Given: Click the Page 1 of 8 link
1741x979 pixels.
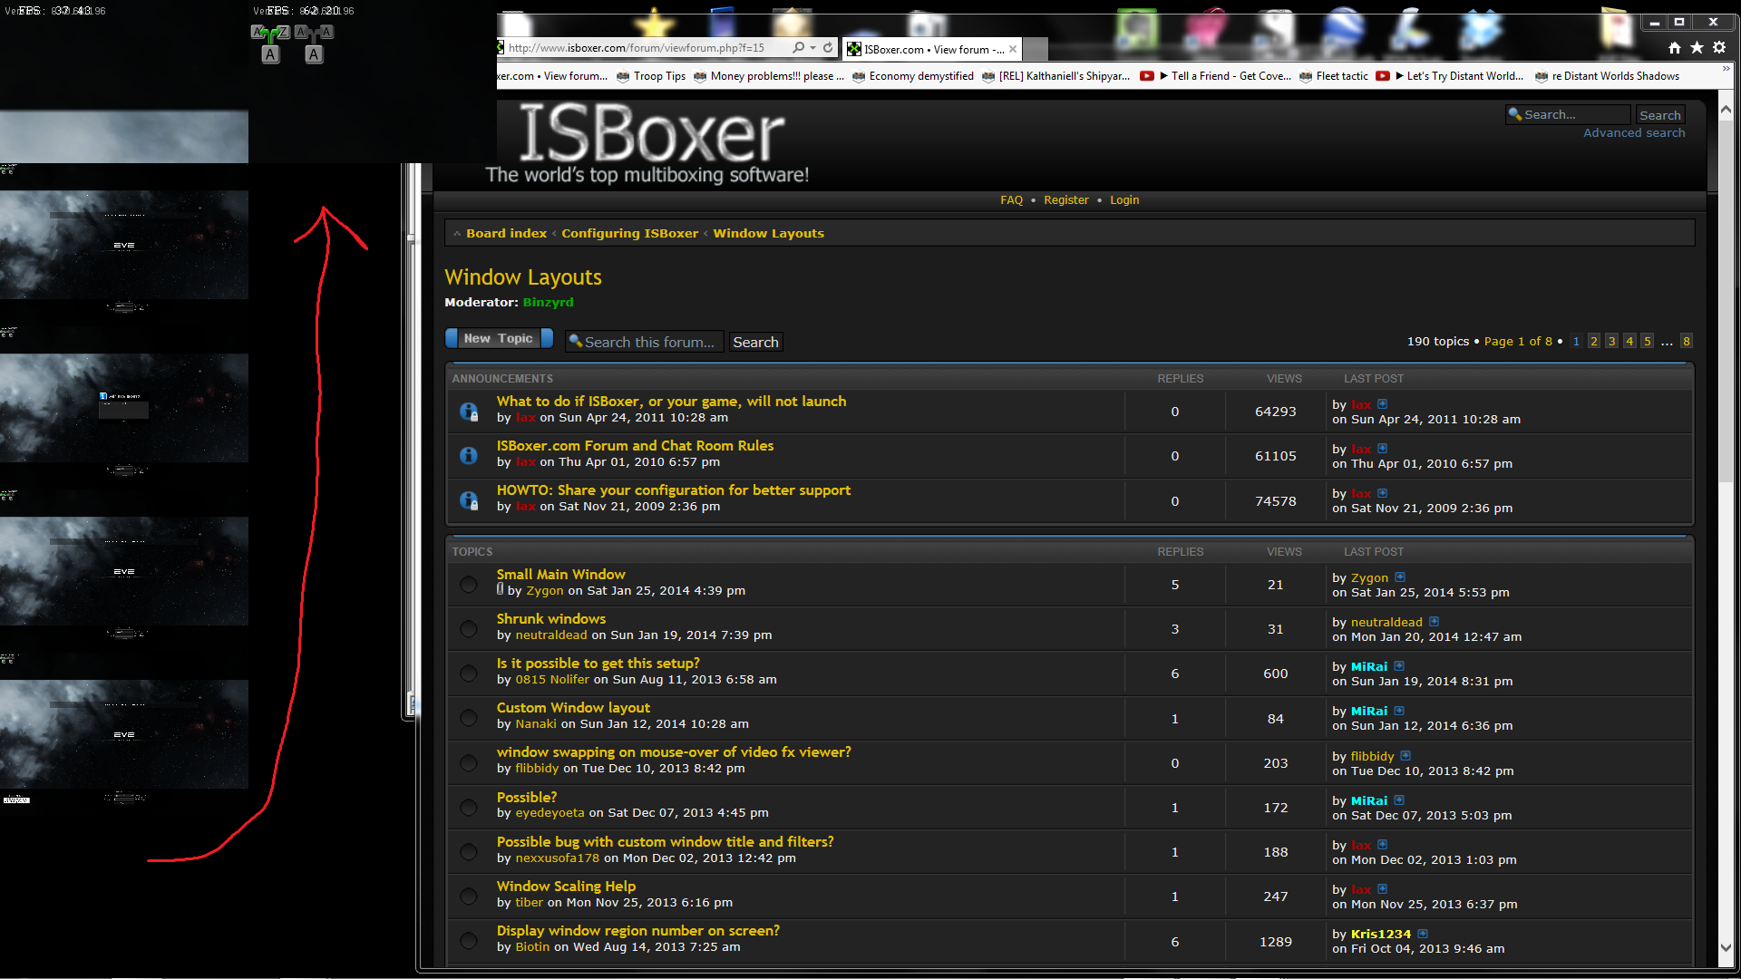Looking at the screenshot, I should (1518, 342).
